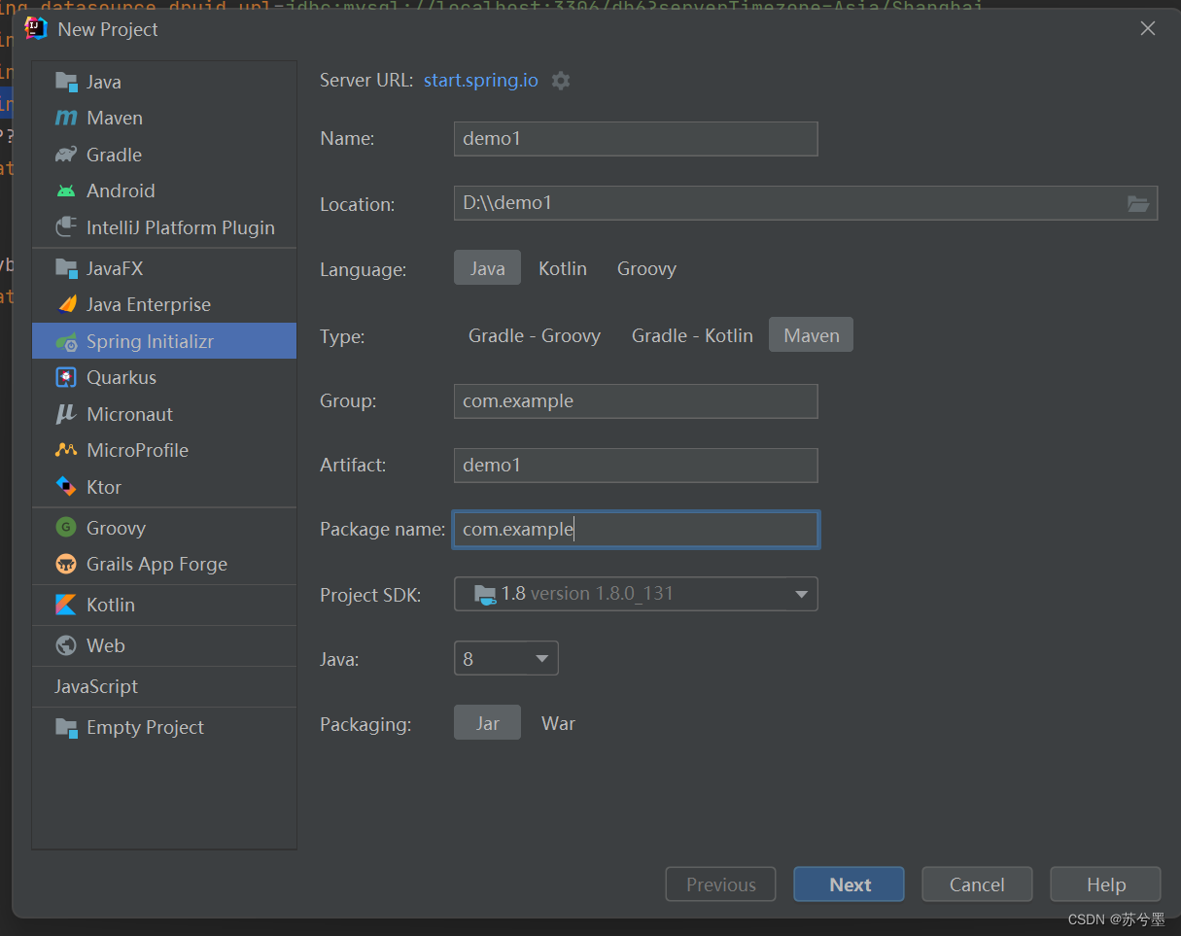Screen dimensions: 1181x936
Task: Click the Empty Project folder icon
Action: pyautogui.click(x=66, y=727)
